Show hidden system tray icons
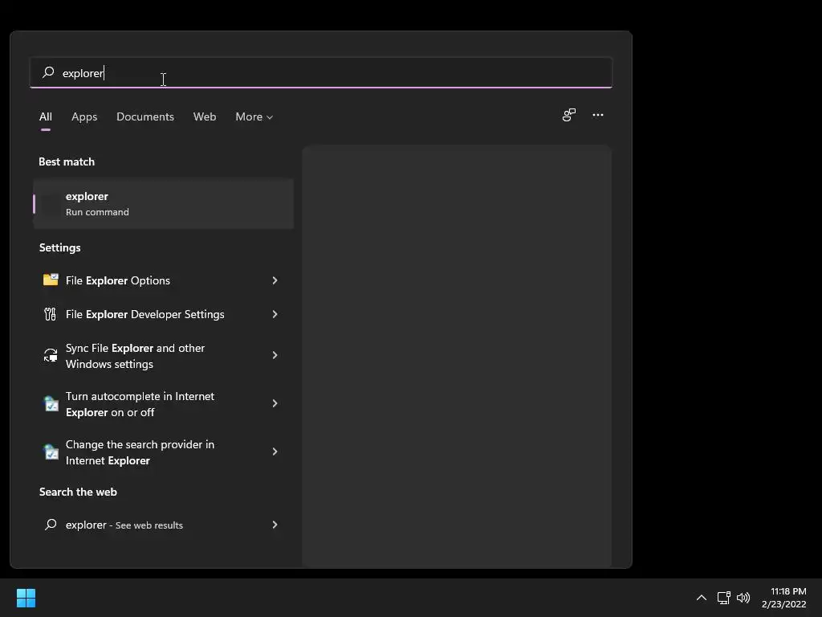This screenshot has height=617, width=822. [701, 598]
